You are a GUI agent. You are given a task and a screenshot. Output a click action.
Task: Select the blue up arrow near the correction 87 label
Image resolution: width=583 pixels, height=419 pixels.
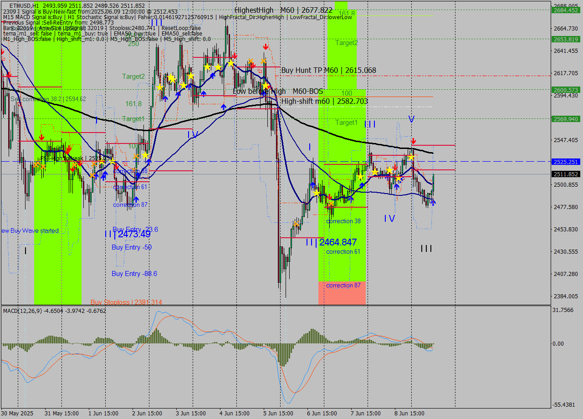click(x=136, y=199)
